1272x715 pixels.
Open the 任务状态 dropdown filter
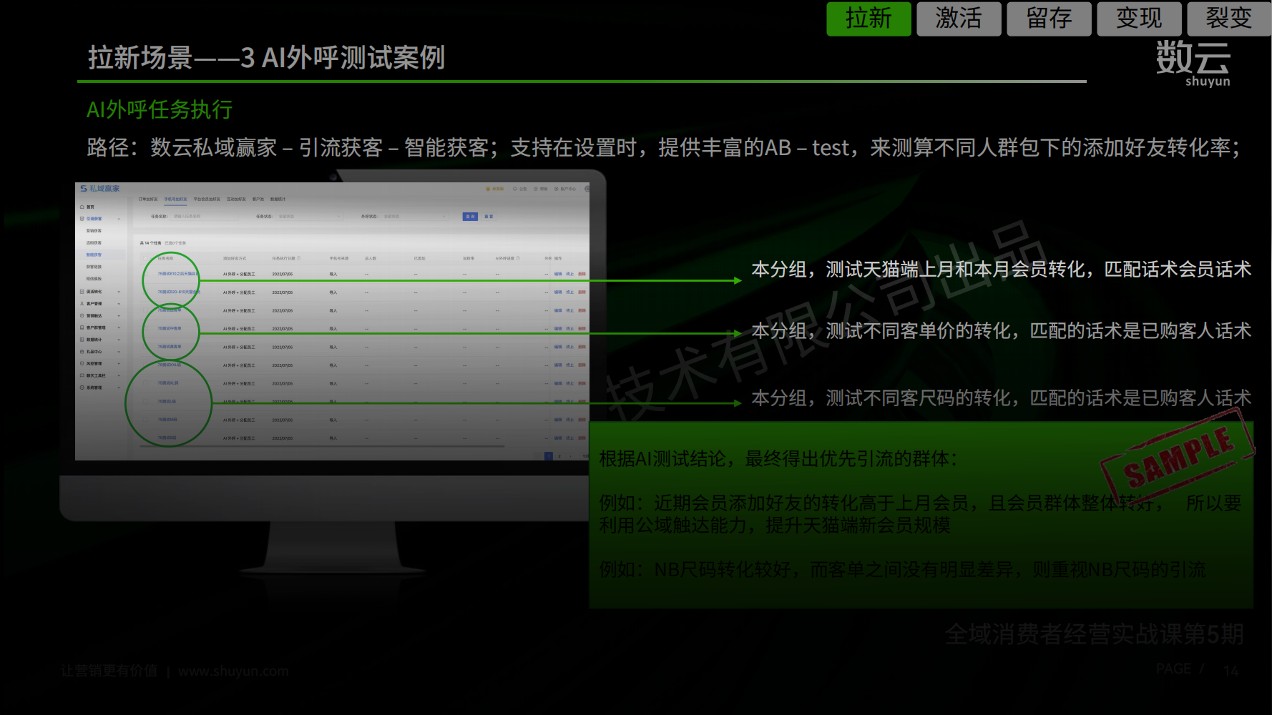(308, 216)
